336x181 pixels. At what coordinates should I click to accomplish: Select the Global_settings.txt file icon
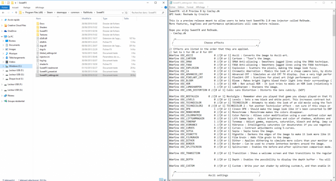tap(38, 53)
